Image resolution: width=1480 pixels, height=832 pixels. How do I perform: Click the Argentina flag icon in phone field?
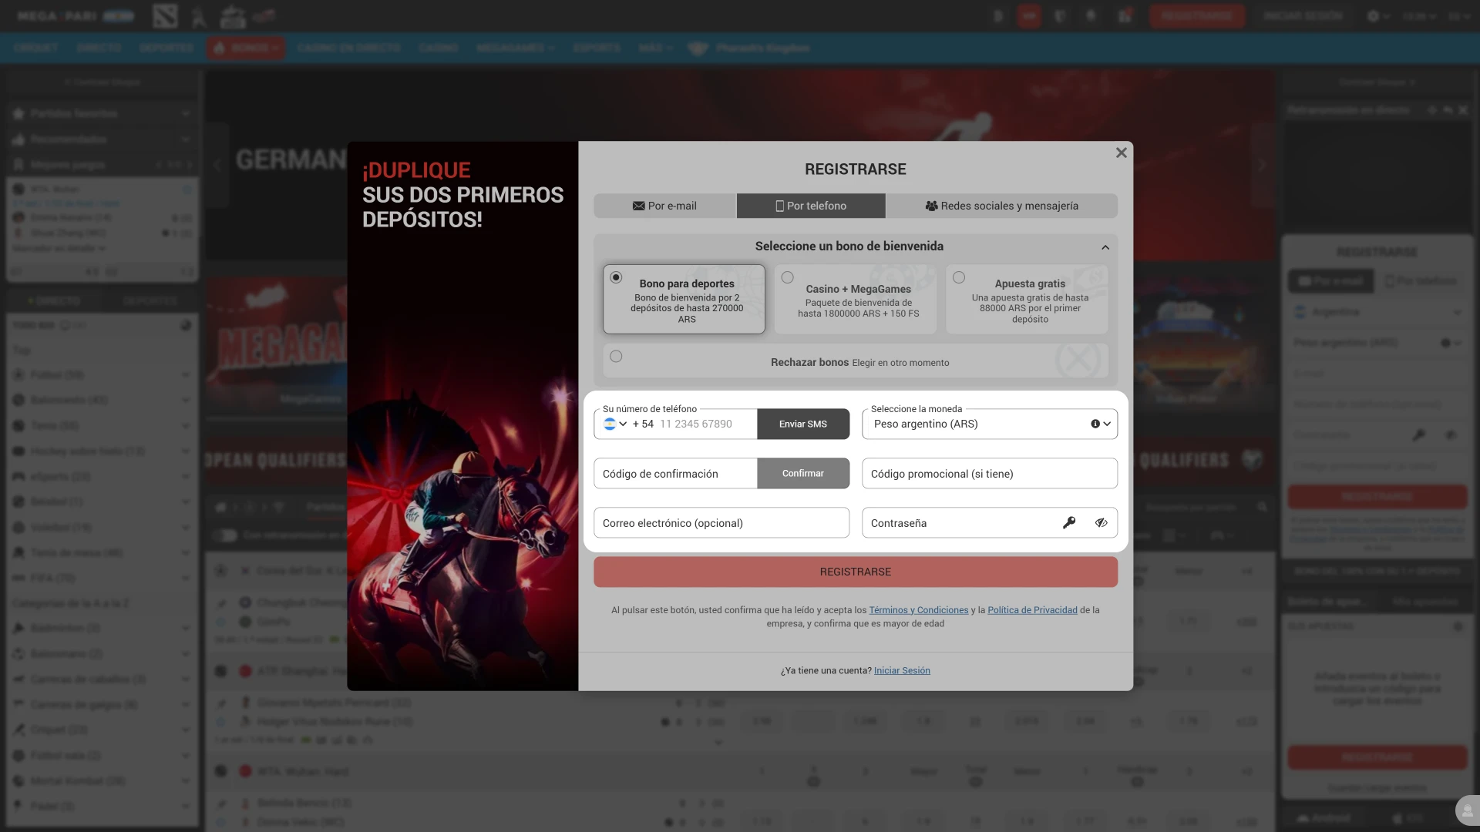[x=610, y=424]
